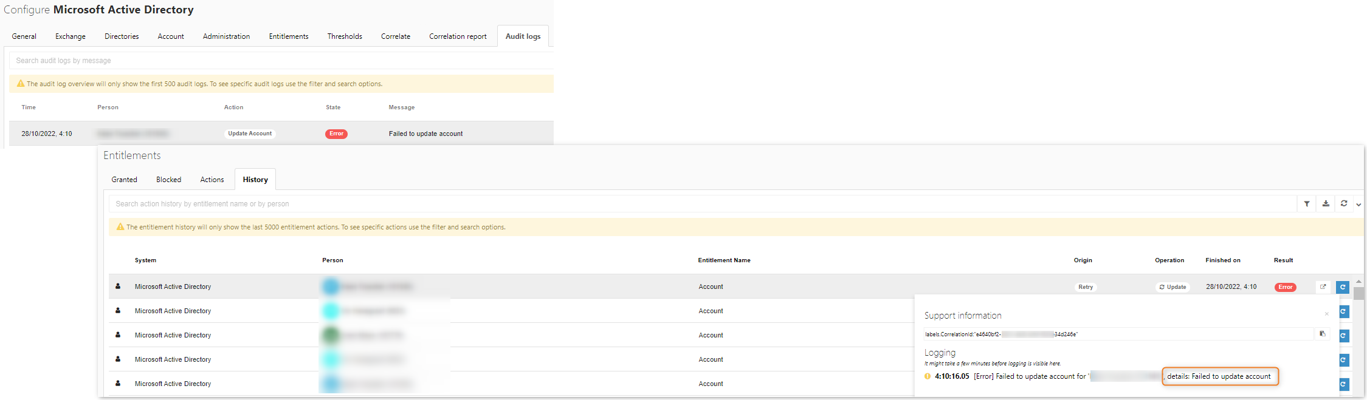
Task: Click the Error state badge in audit logs
Action: click(x=336, y=134)
